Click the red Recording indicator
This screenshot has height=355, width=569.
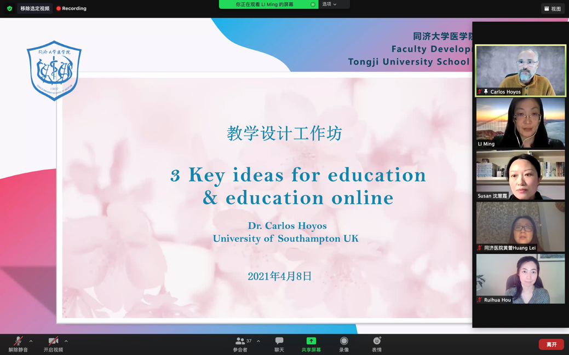[71, 9]
